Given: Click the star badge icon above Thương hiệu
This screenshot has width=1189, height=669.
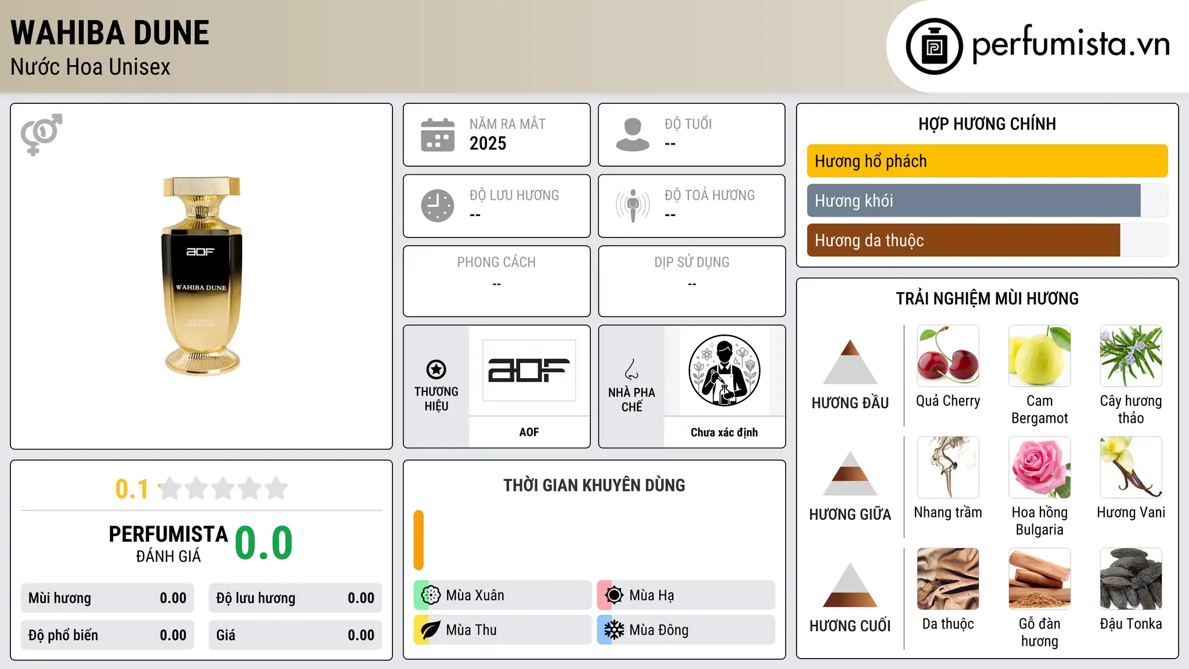Looking at the screenshot, I should [x=436, y=369].
